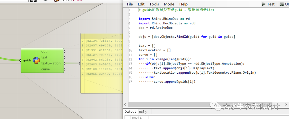Click line number 17 in the gutter
Image resolution: width=289 pixels, height=119 pixels.
[x=130, y=82]
